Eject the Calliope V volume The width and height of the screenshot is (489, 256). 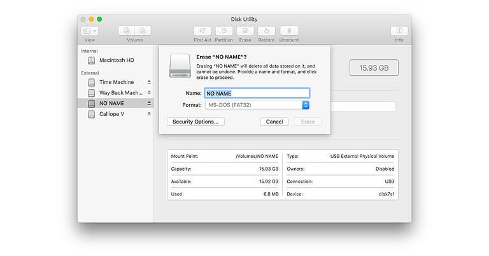coord(149,114)
